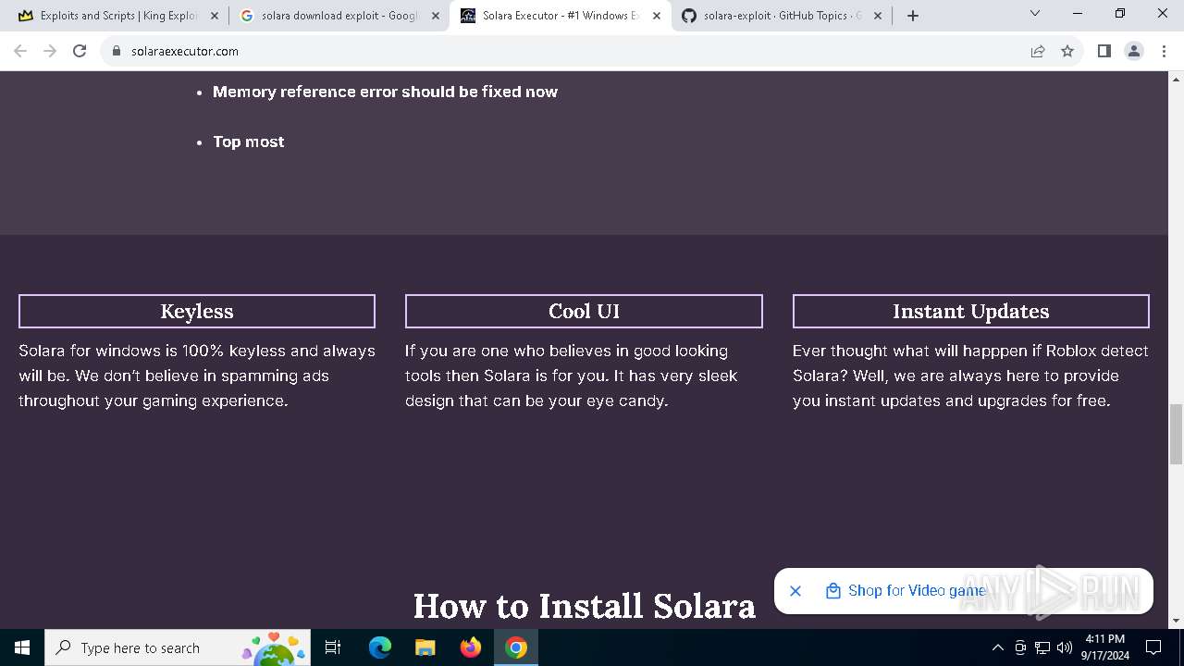Launch Firefox from taskbar
Image resolution: width=1184 pixels, height=666 pixels.
[x=470, y=647]
